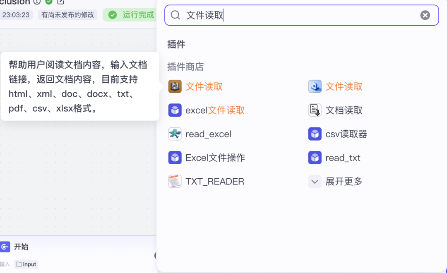Image resolution: width=447 pixels, height=273 pixels.
Task: Click the csv读取器 plugin cube icon
Action: [x=315, y=134]
